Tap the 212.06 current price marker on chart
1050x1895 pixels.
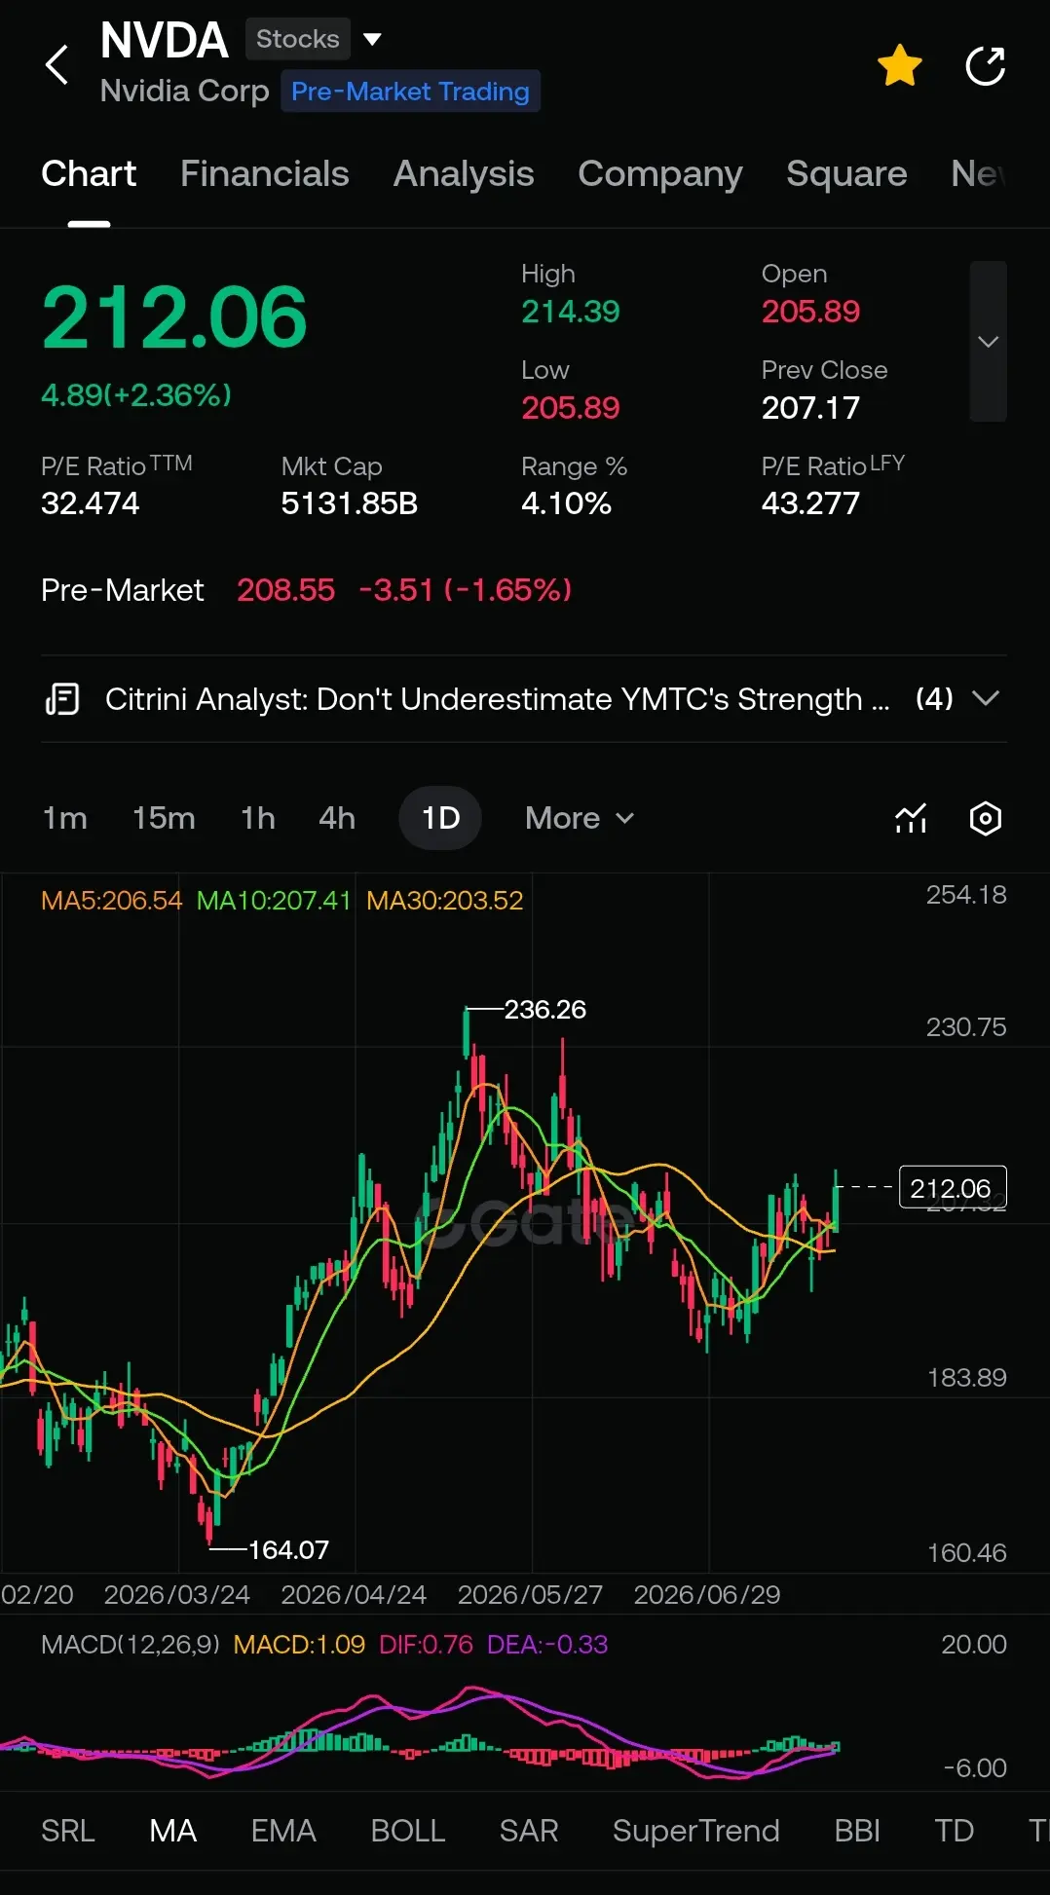pos(952,1187)
